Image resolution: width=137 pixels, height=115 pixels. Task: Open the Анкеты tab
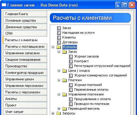(x=25, y=99)
